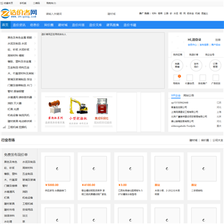Open the 造价资讯 navigation item

[19, 25]
